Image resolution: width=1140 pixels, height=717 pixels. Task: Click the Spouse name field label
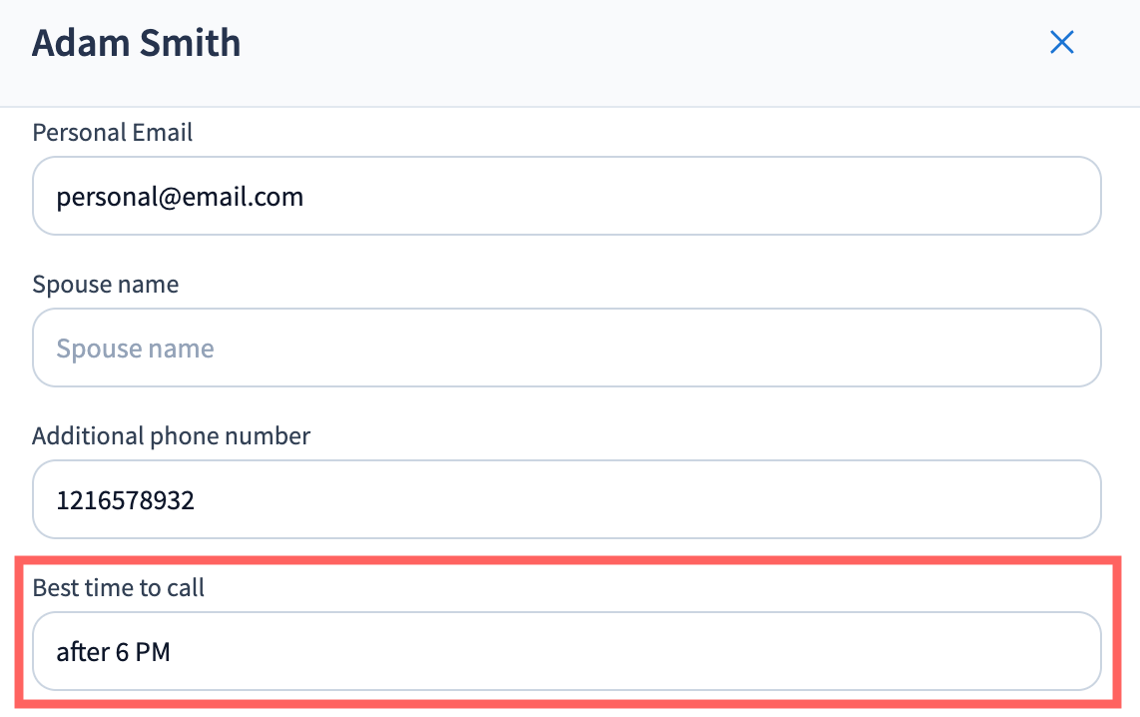click(x=106, y=285)
